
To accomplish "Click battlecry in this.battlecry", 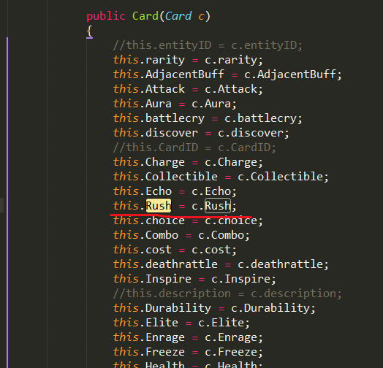I will (175, 118).
